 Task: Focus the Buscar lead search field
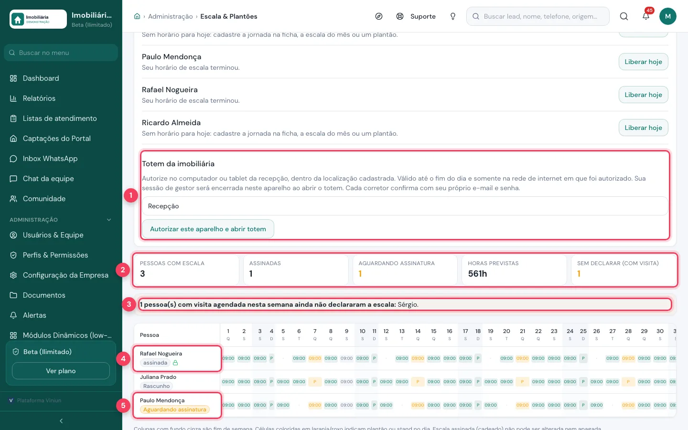538,16
